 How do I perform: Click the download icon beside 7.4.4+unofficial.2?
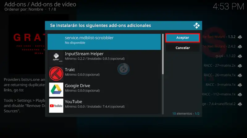(240, 104)
